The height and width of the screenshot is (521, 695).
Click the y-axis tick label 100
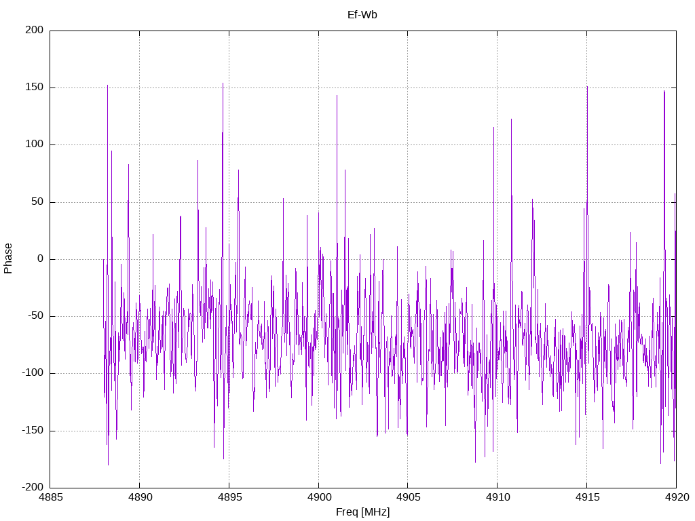click(x=35, y=144)
